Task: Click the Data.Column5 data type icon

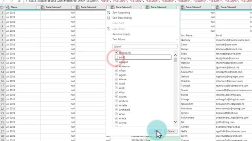Action: (183, 7)
